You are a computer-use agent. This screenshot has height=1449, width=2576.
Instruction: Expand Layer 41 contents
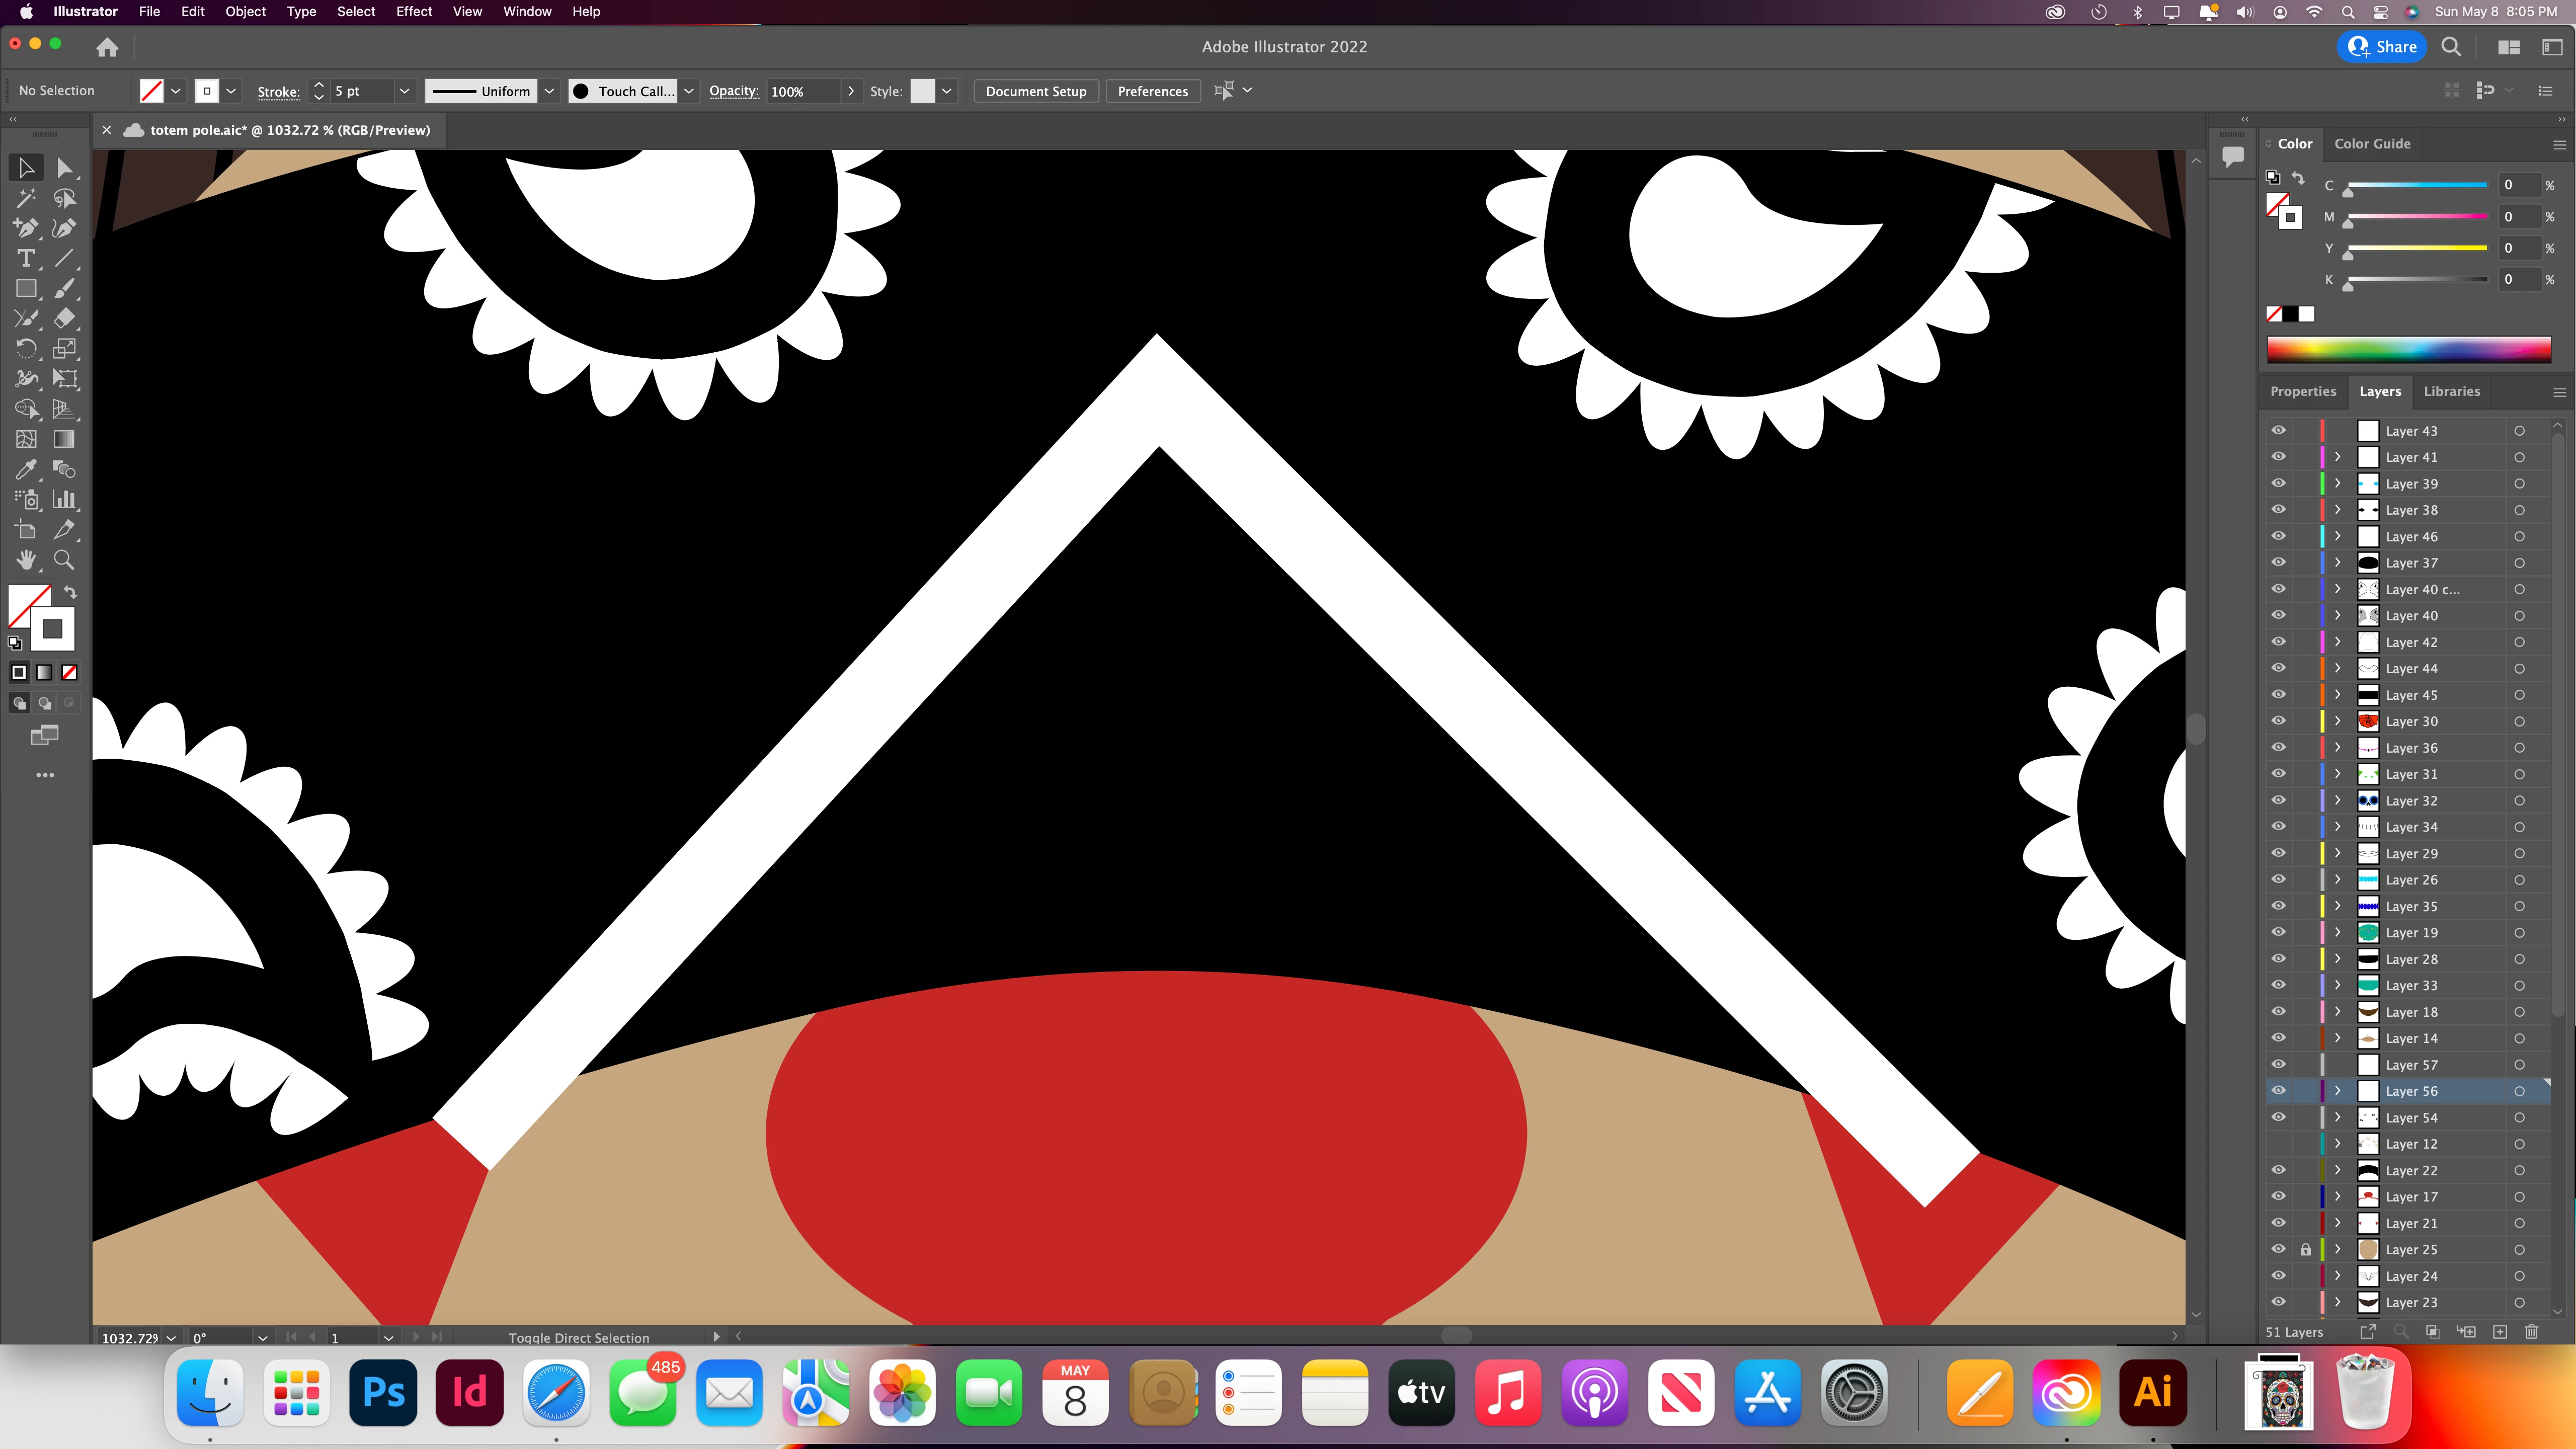click(x=2337, y=457)
